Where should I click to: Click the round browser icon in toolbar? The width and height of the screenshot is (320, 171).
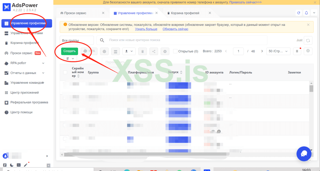tap(104, 51)
